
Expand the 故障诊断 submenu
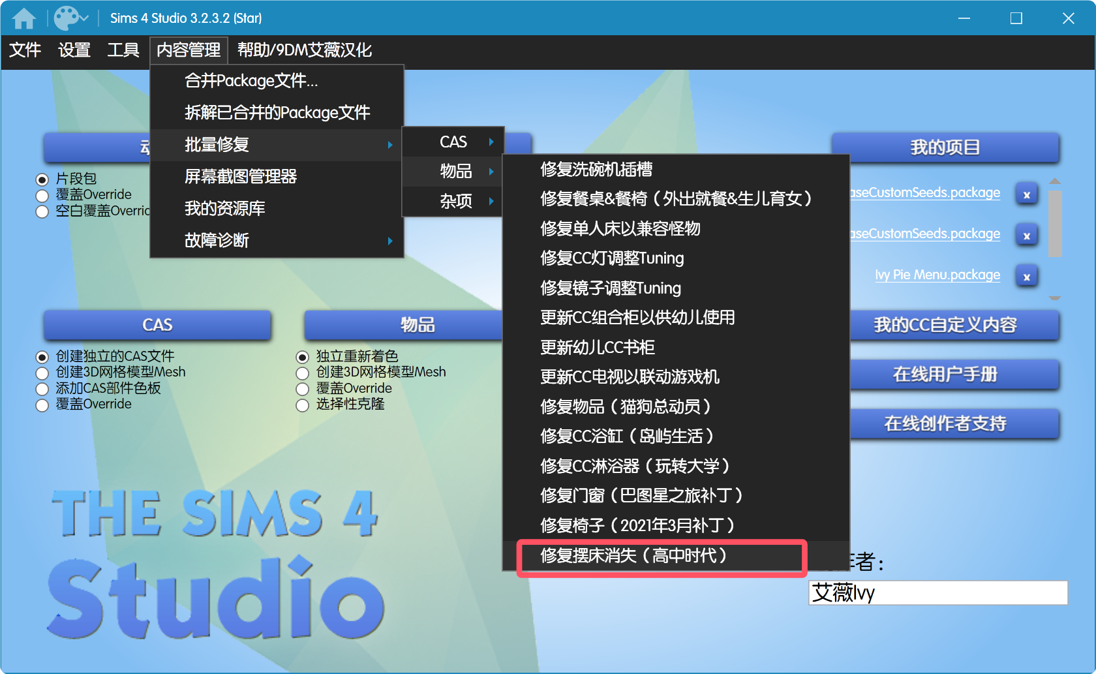click(277, 241)
